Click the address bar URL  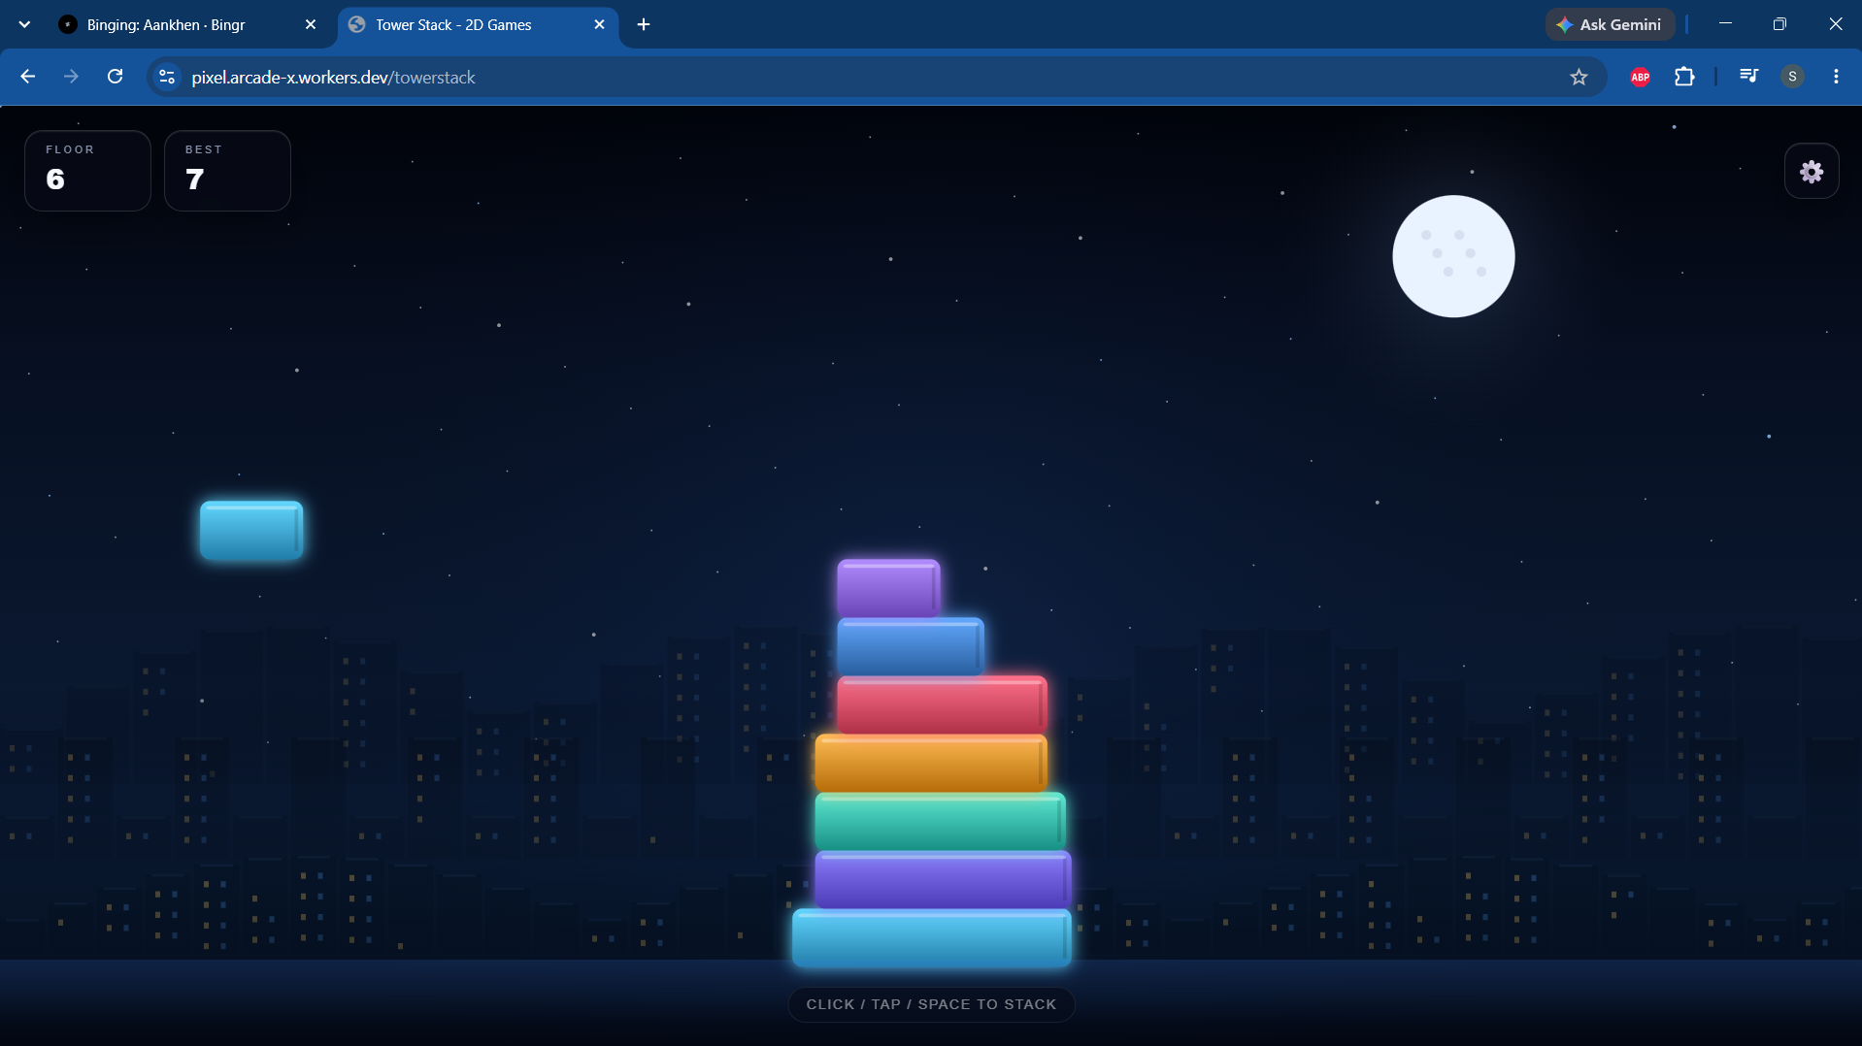point(333,77)
